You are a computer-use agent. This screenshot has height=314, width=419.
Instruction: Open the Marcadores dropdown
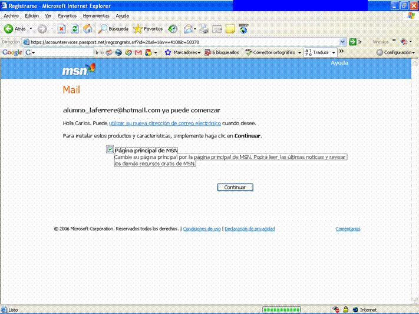183,52
